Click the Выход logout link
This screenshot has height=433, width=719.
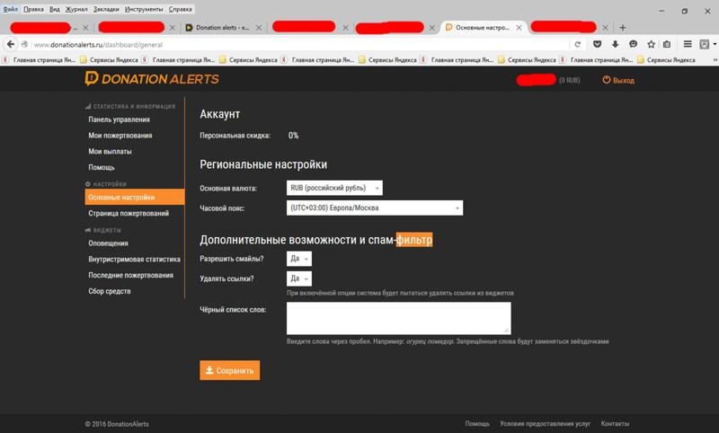618,80
